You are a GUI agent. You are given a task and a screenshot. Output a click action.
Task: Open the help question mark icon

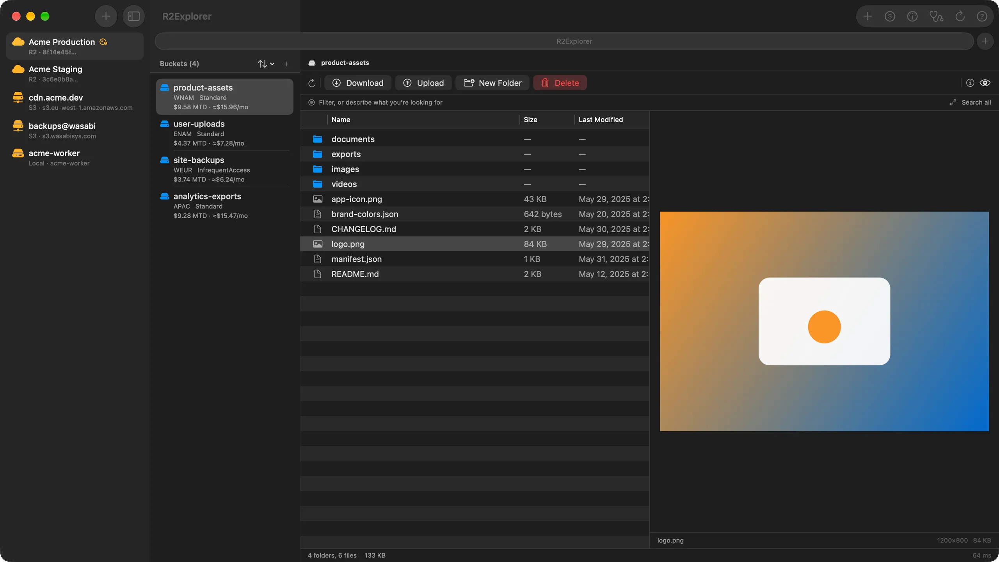coord(982,16)
